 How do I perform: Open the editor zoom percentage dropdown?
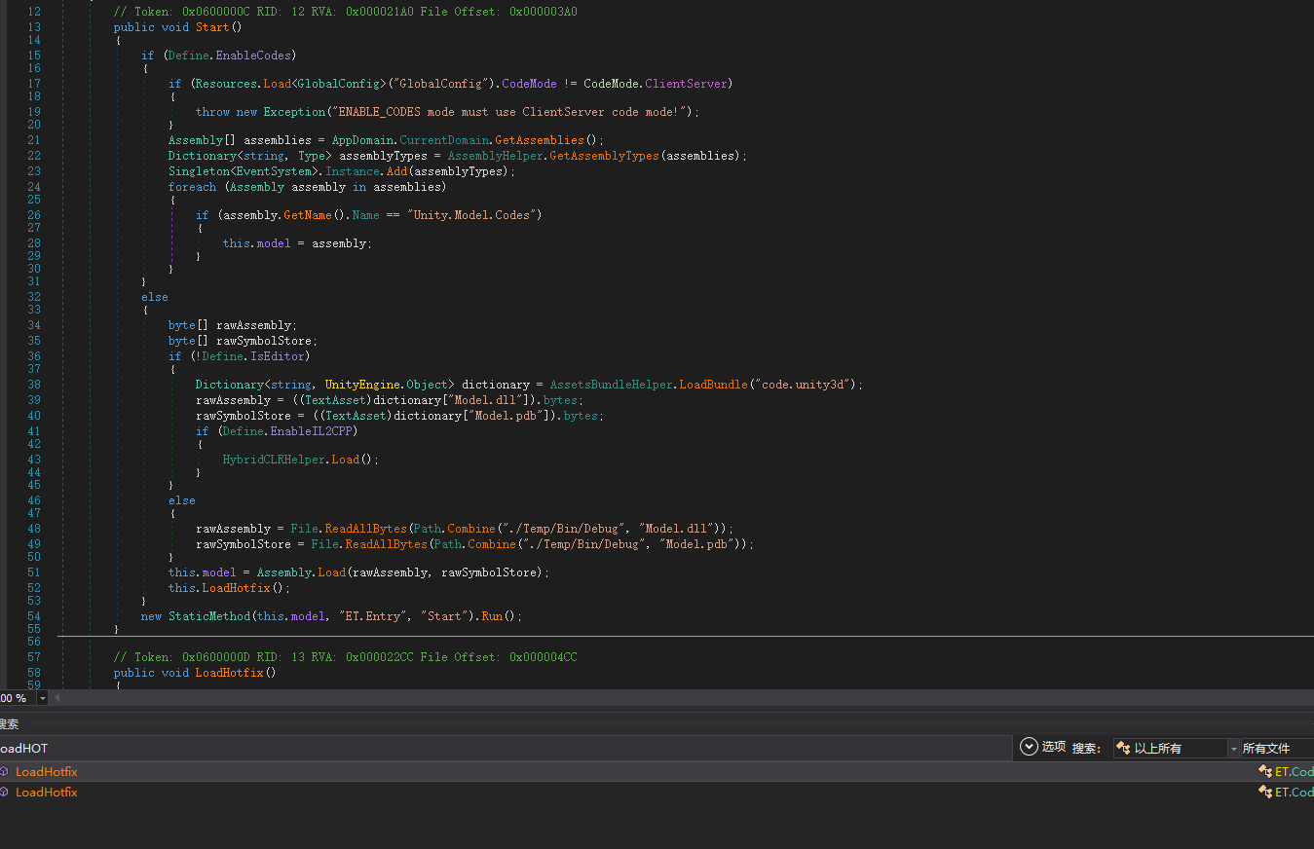click(x=42, y=698)
